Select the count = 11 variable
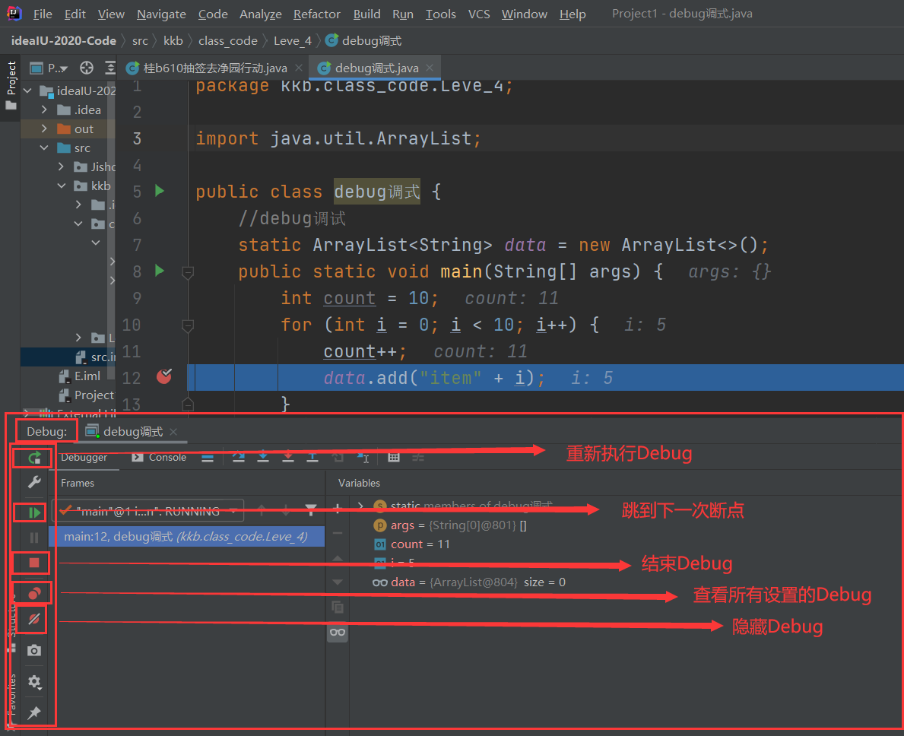Screen dimensions: 904x736 pyautogui.click(x=412, y=544)
